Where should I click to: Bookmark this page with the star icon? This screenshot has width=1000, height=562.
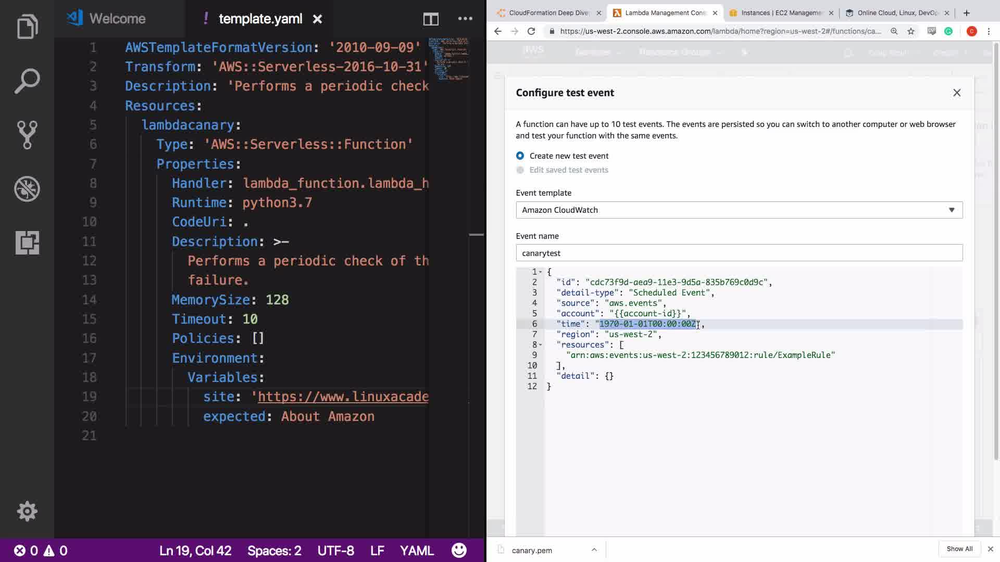coord(911,31)
